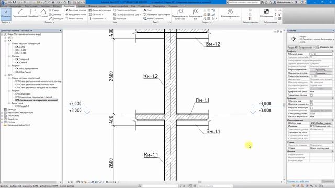335x188 pixels.
Task: Expand the Размер panel dropdown
Action: (49, 22)
